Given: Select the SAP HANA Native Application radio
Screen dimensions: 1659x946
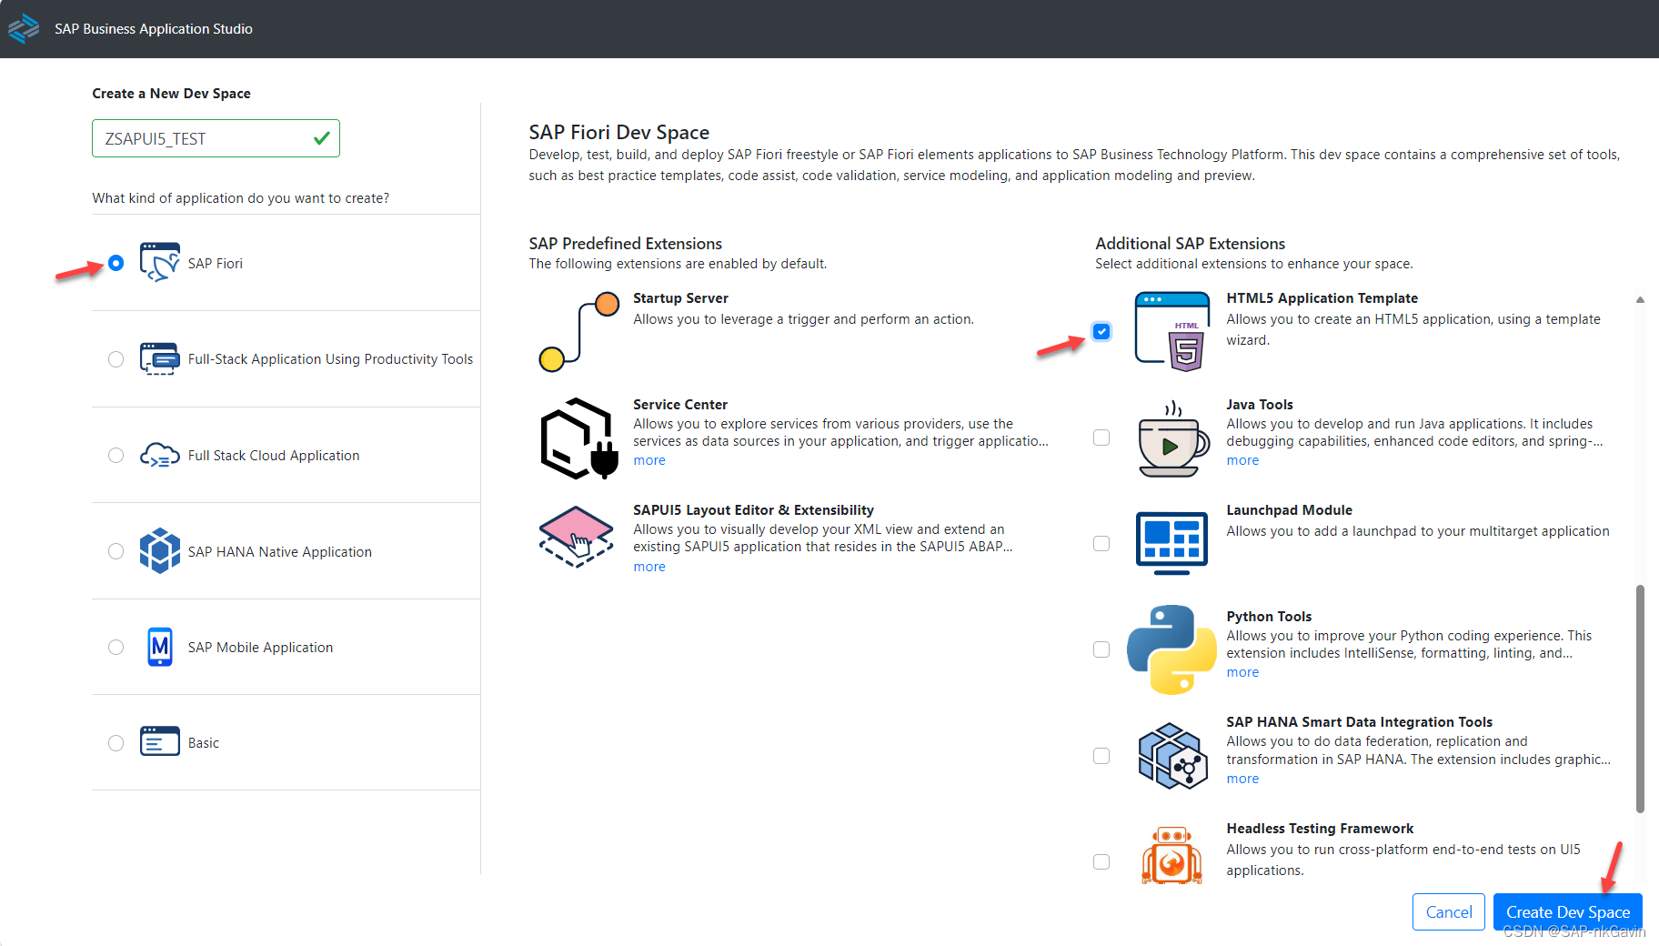Looking at the screenshot, I should (x=116, y=551).
